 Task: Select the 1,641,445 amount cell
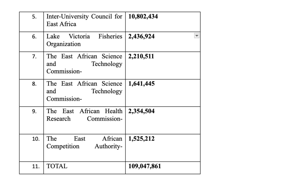[x=141, y=84]
